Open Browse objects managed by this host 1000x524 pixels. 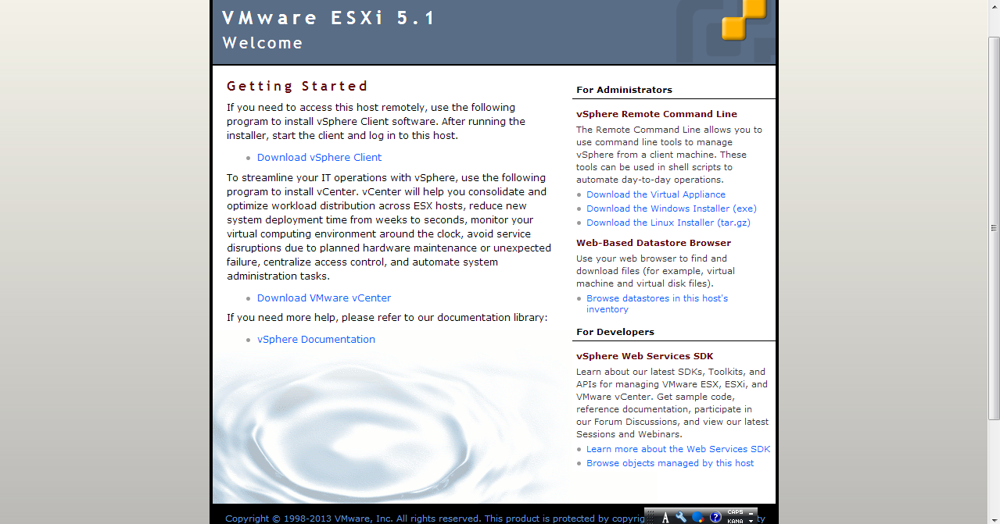click(670, 463)
